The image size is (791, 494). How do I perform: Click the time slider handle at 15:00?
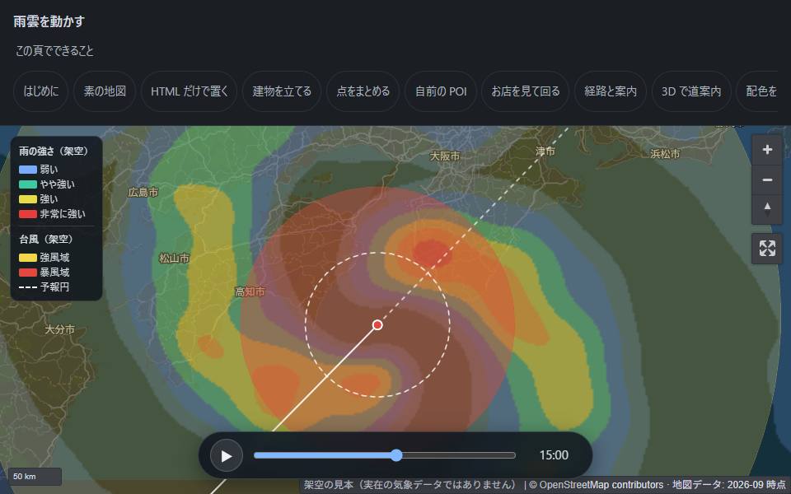[x=396, y=455]
